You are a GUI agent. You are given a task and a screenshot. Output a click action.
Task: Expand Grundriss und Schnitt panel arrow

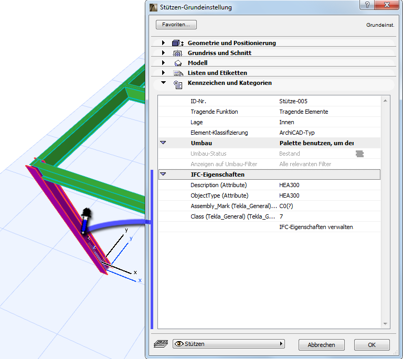(163, 52)
